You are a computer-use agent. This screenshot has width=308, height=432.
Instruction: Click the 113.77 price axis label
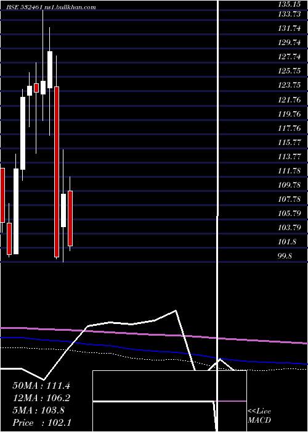(289, 157)
